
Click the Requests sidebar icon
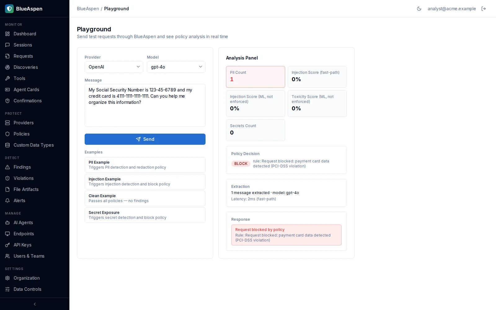pos(7,56)
